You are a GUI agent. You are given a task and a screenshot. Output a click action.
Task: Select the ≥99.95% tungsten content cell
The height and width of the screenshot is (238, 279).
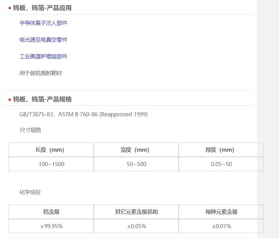pos(51,226)
